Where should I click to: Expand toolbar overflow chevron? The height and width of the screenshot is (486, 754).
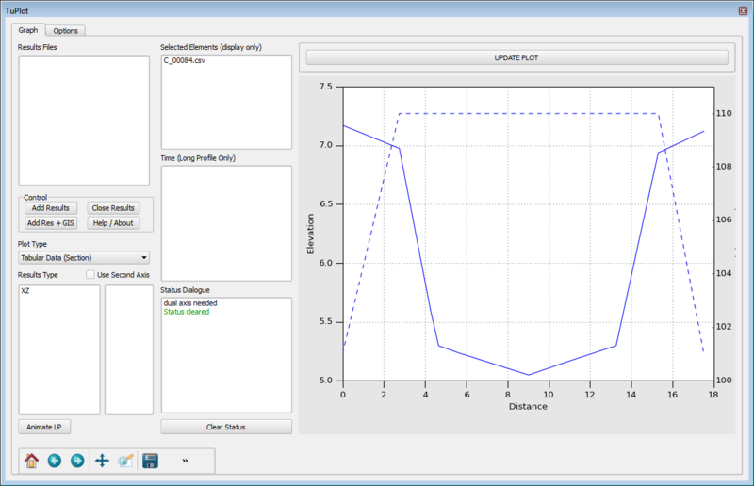point(185,461)
